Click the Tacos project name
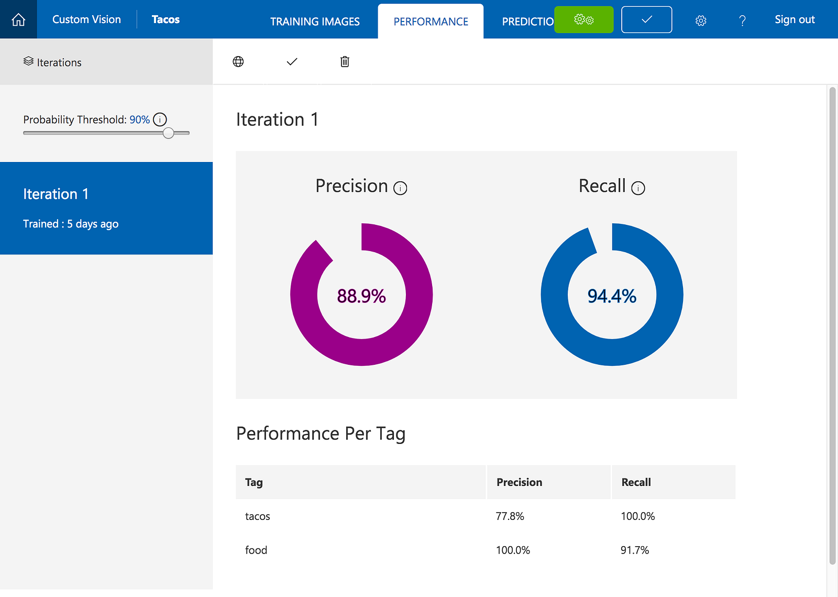Screen dimensions: 838x597 click(x=166, y=19)
